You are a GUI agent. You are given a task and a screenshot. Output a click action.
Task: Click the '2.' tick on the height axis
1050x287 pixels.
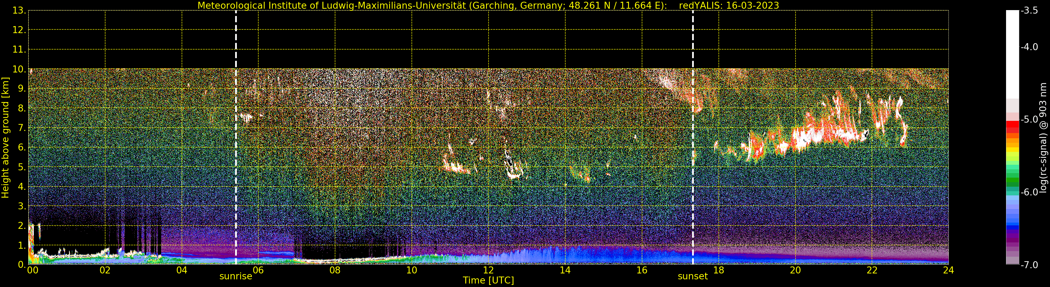coord(22,226)
